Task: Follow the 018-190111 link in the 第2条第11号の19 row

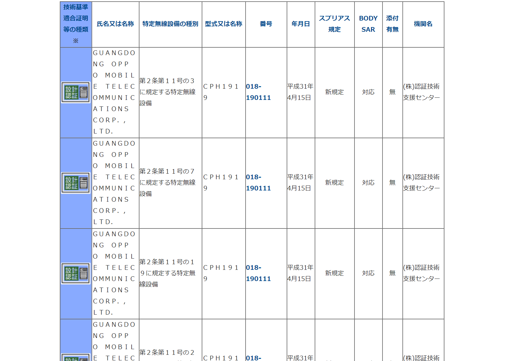Action: pyautogui.click(x=258, y=273)
